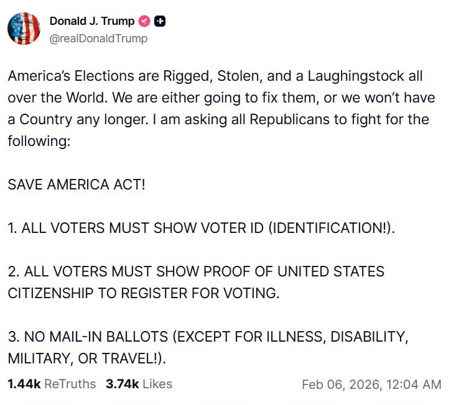Select the SAVE AMERICA ACT! line
451x405 pixels.
pyautogui.click(x=77, y=184)
